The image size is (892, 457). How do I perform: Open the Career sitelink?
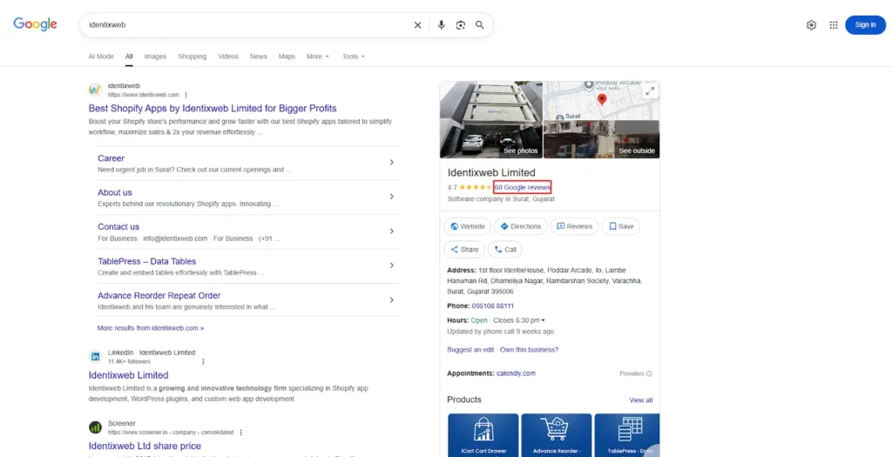tap(111, 158)
